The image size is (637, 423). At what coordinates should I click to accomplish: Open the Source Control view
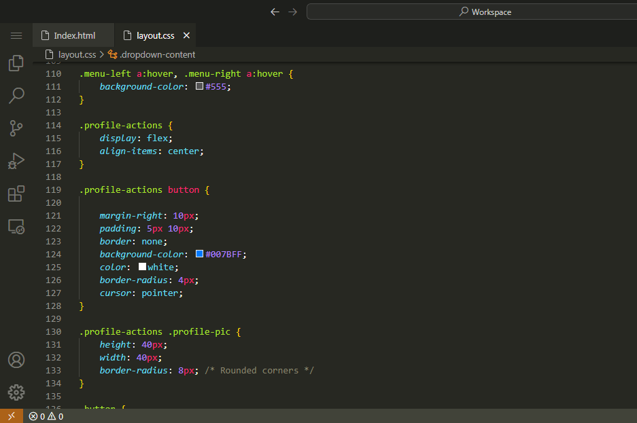point(16,128)
